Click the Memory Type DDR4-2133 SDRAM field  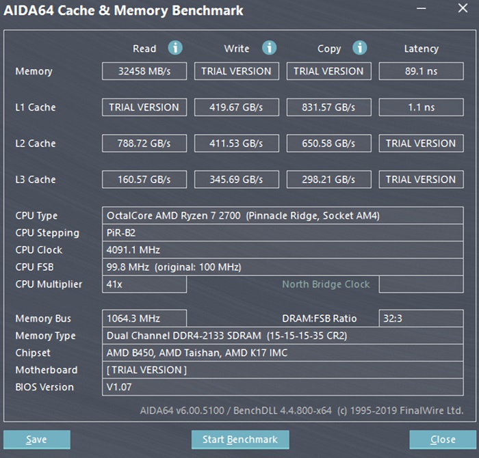pos(283,336)
